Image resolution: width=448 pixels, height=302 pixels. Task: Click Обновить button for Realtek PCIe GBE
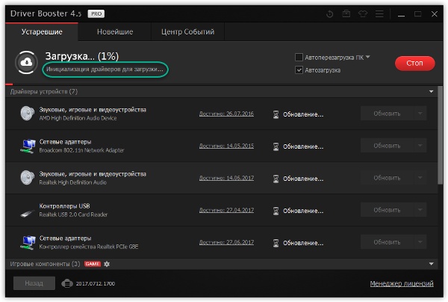click(387, 242)
